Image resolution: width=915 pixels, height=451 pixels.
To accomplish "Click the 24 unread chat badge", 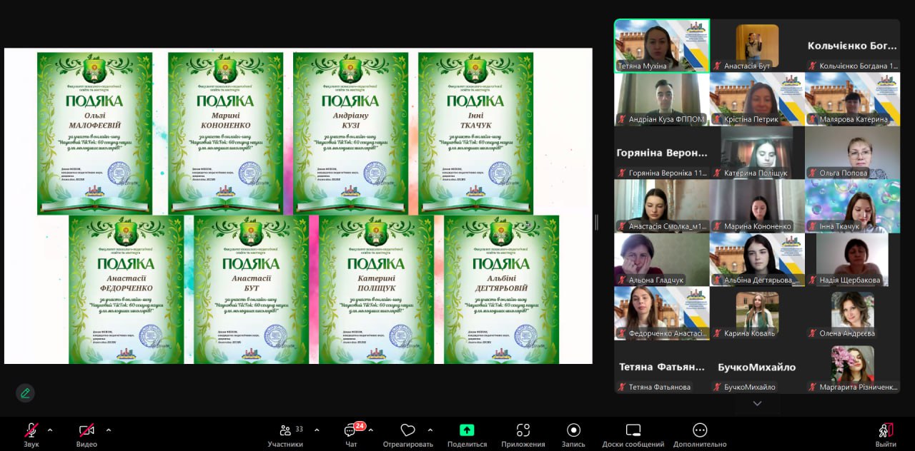I will (360, 426).
